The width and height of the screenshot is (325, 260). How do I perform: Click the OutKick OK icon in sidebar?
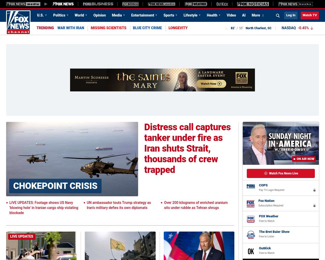tap(251, 251)
